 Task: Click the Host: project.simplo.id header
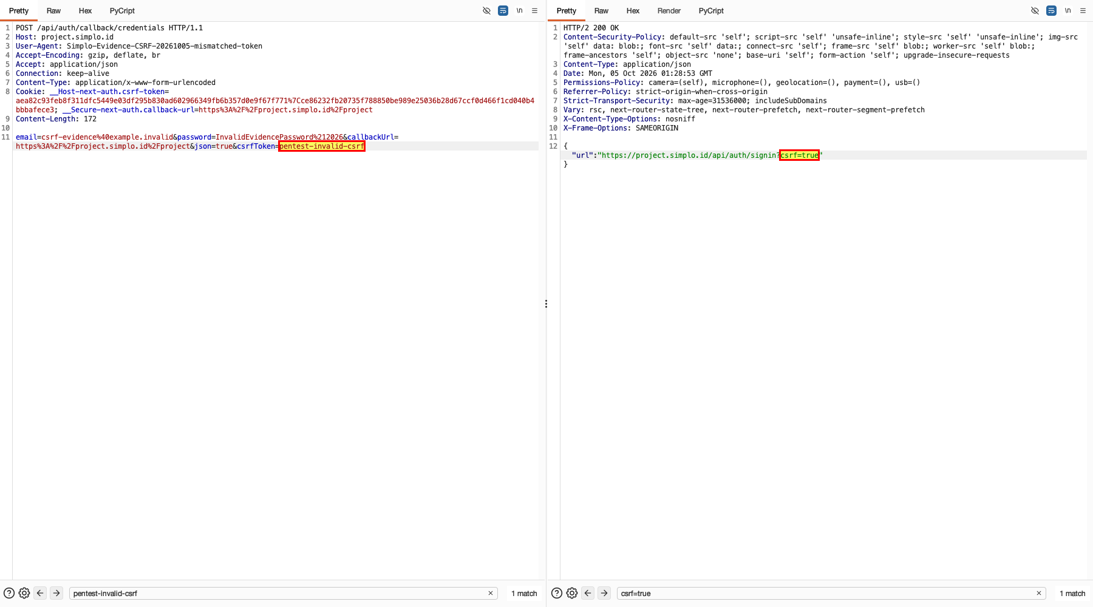click(64, 37)
